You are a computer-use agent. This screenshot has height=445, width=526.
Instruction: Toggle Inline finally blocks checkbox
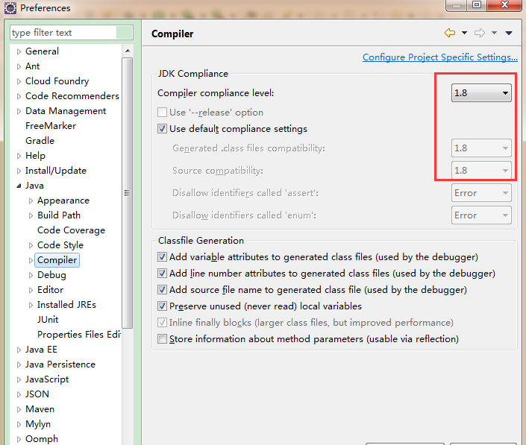point(163,323)
